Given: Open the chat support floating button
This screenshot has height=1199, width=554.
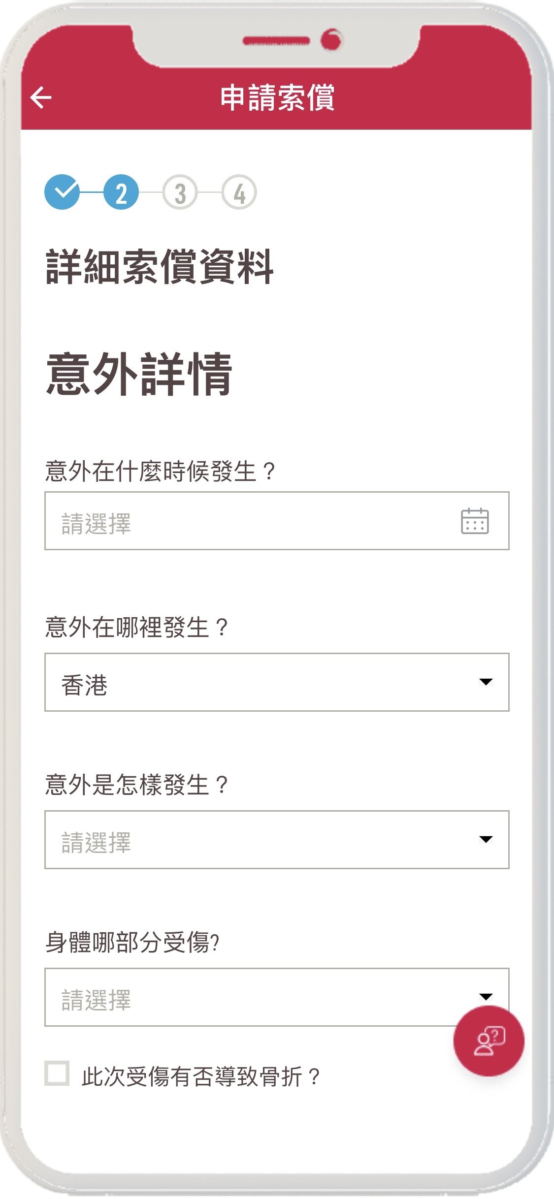Looking at the screenshot, I should (489, 1041).
